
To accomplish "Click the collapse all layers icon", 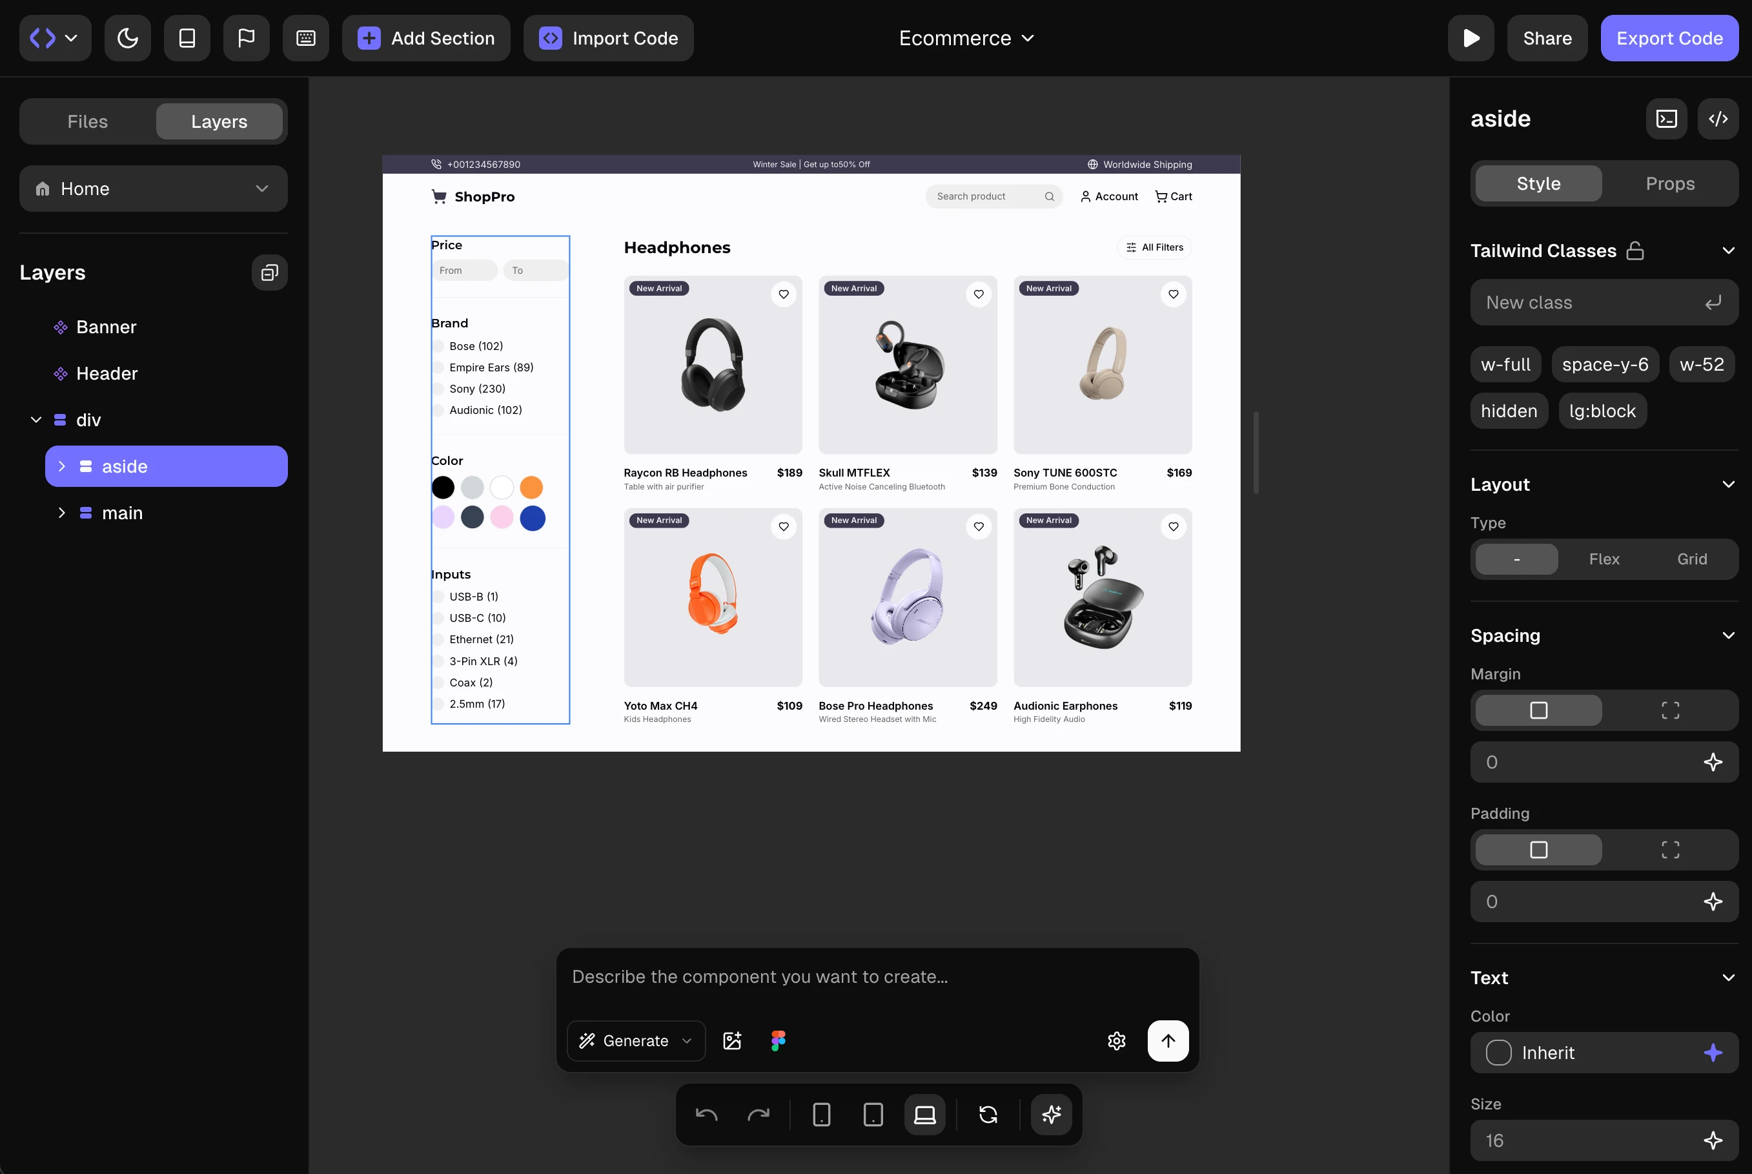I will [x=269, y=273].
